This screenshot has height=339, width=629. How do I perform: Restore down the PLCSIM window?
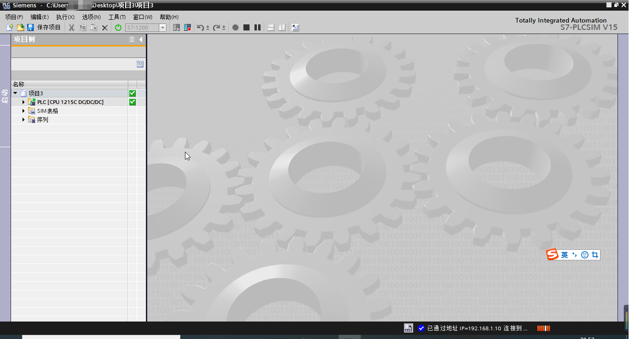pyautogui.click(x=616, y=5)
